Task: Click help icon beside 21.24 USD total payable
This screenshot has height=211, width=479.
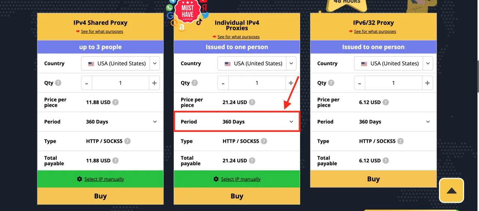Action: [252, 160]
